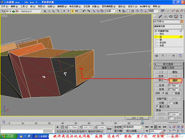Select the 局部 (Local) normal radio button
This screenshot has width=185, height=139.
(x=173, y=93)
